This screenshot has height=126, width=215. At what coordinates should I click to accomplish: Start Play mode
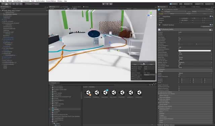[x=103, y=4]
